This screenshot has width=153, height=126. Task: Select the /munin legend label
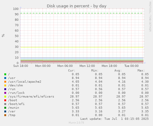[x=14, y=108]
